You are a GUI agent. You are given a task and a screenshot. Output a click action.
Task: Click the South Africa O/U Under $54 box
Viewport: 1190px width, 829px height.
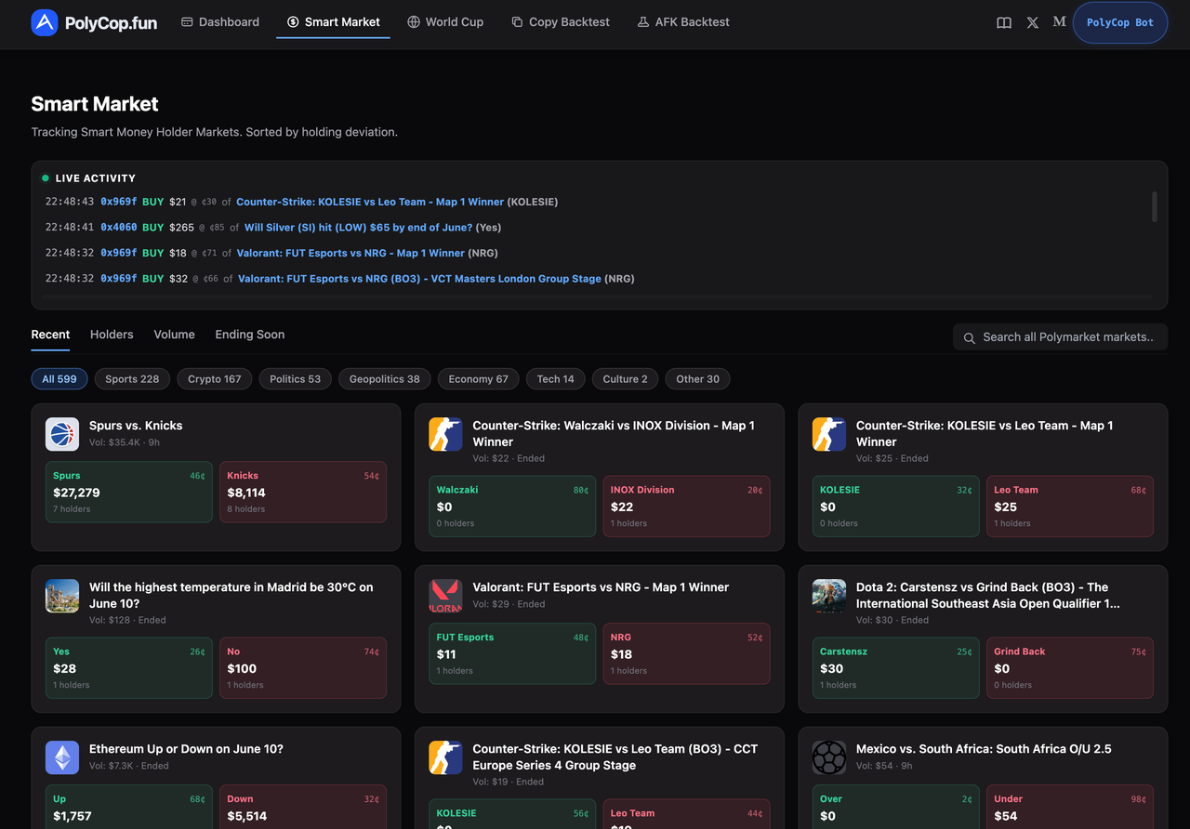pos(1070,807)
